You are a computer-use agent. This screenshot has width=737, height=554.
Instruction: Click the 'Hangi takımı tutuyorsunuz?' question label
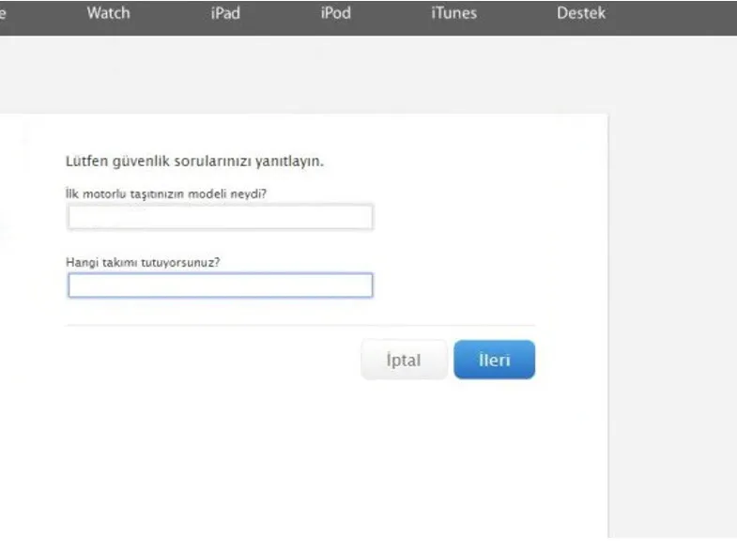(x=143, y=262)
